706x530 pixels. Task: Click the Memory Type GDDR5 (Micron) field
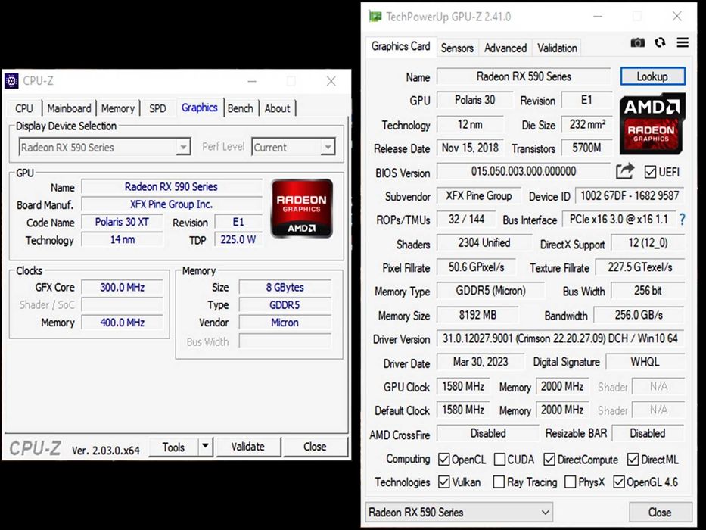point(490,291)
